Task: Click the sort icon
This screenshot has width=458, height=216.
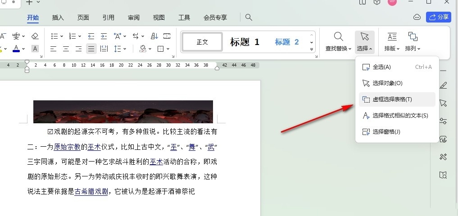Action: point(154,36)
